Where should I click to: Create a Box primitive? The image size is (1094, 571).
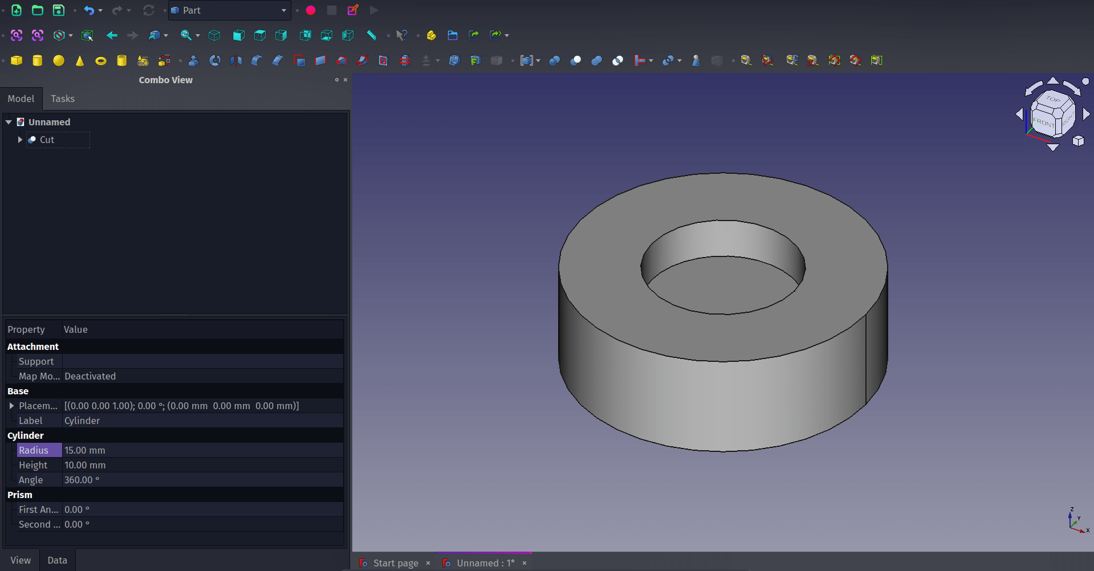17,60
